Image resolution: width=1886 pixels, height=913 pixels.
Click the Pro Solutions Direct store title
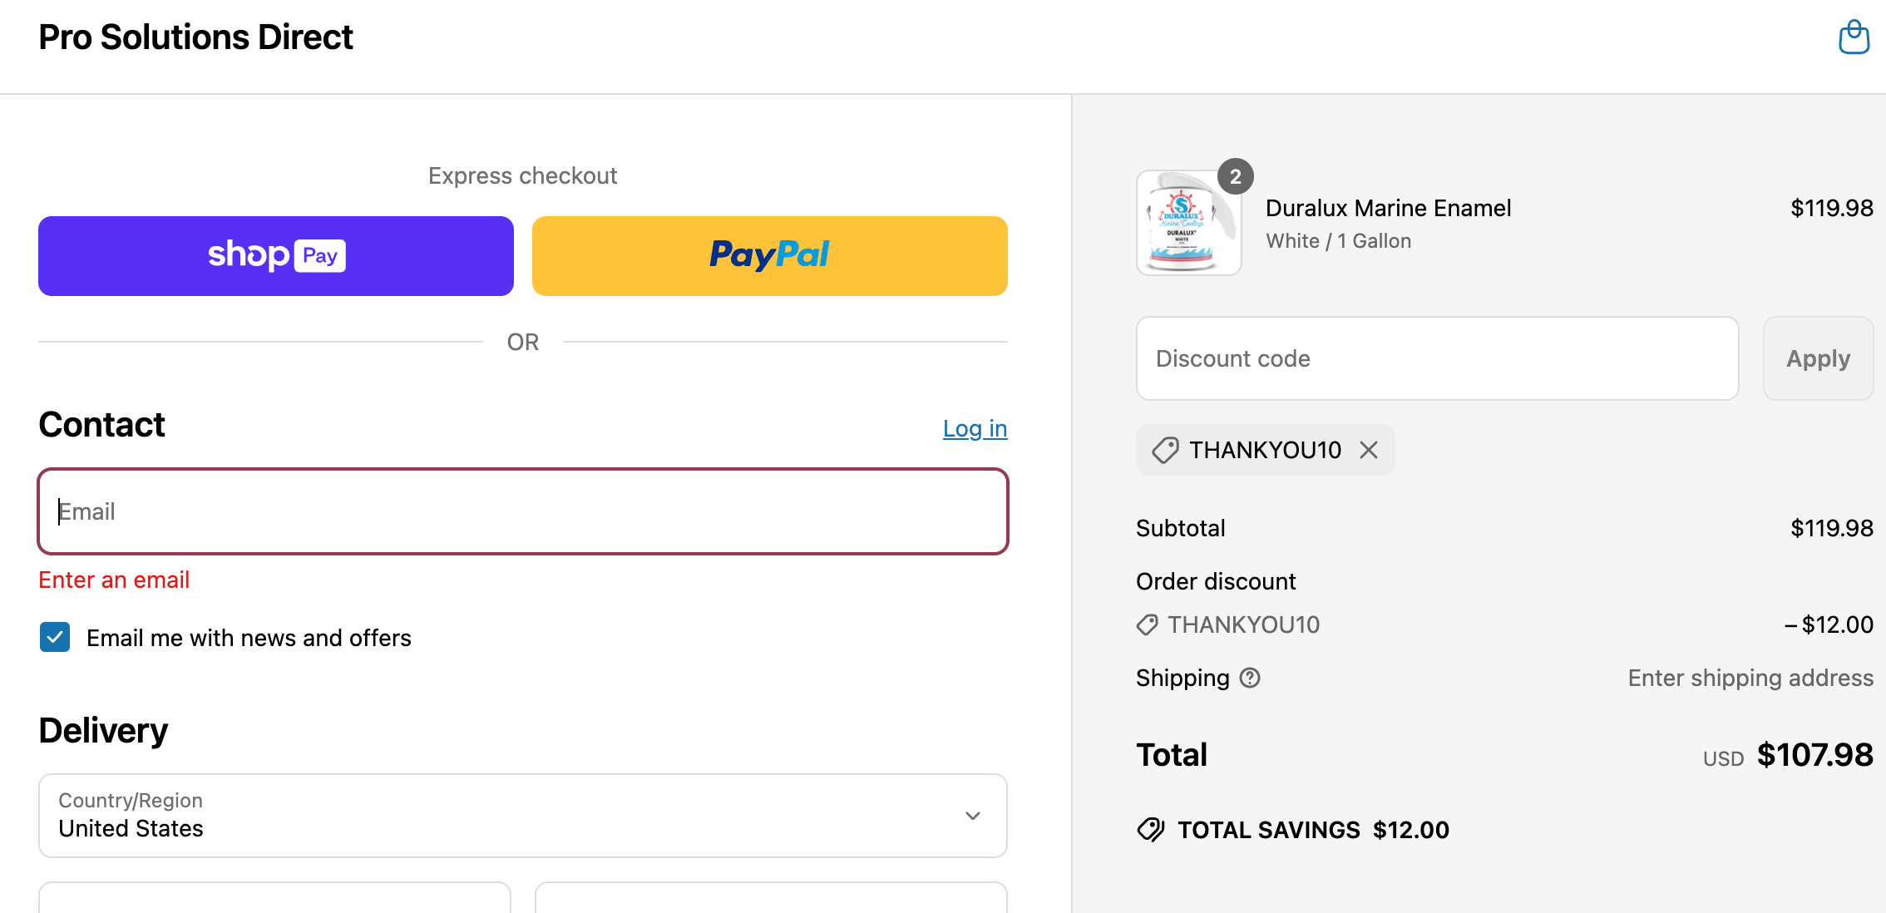coord(196,37)
